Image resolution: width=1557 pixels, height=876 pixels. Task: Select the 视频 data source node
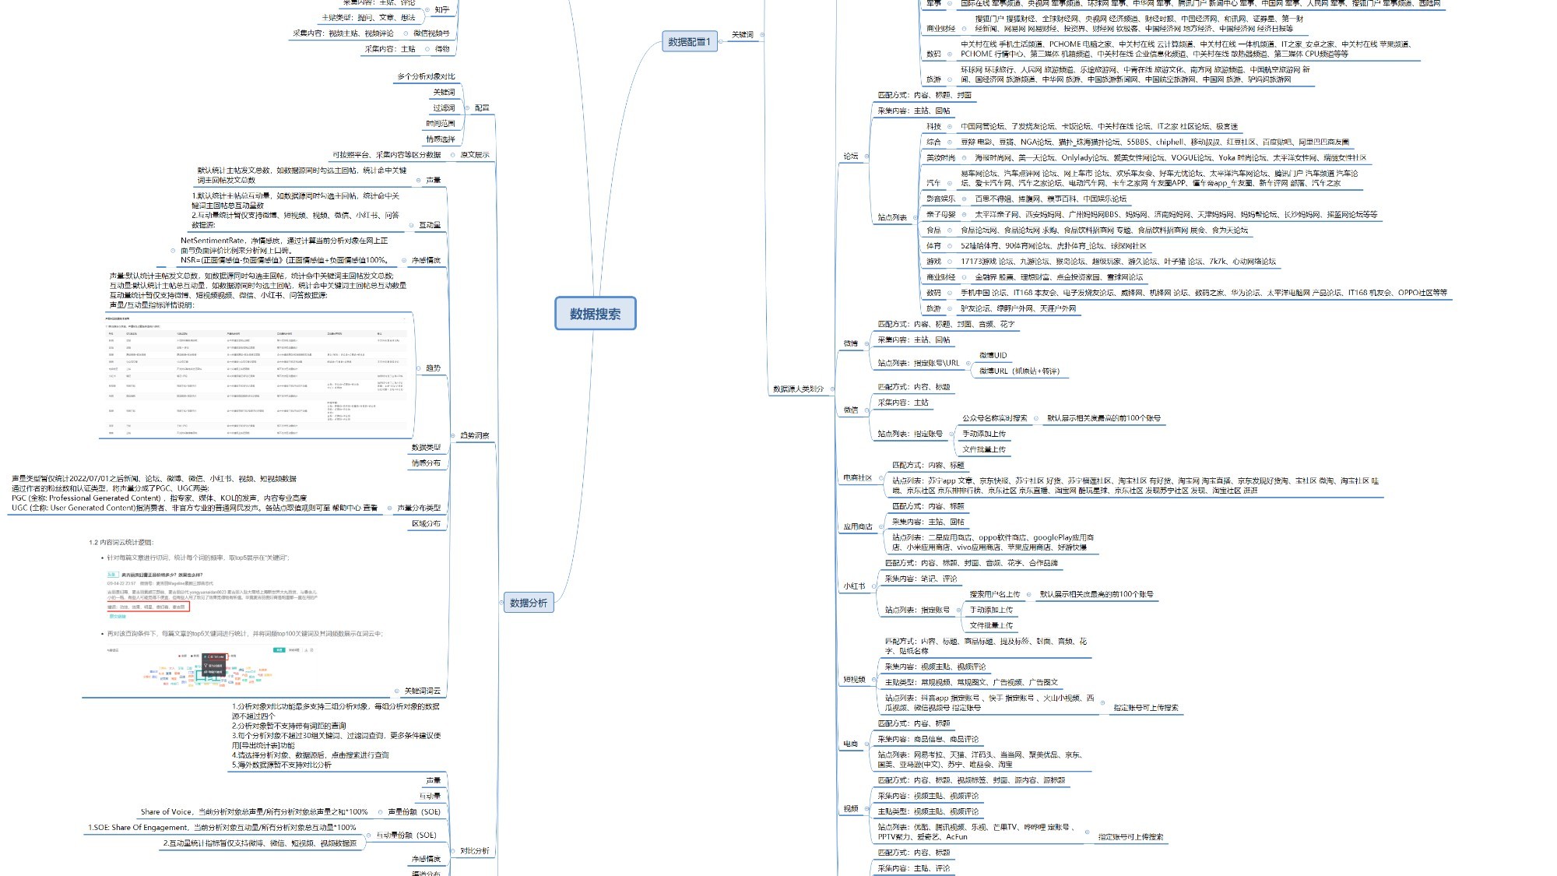(851, 809)
